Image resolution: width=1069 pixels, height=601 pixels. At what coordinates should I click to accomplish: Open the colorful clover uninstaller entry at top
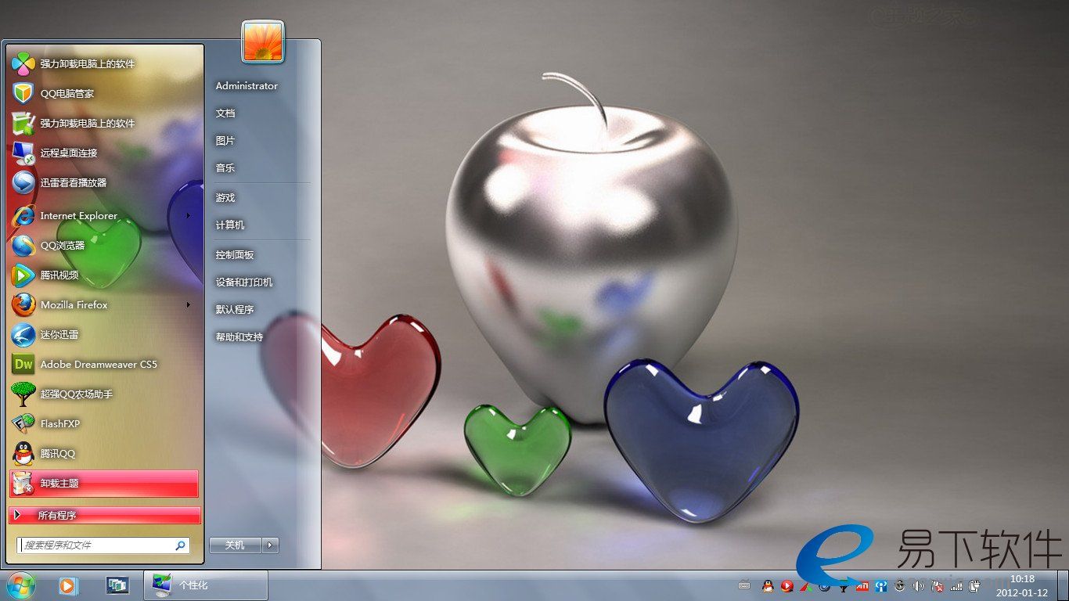point(103,63)
